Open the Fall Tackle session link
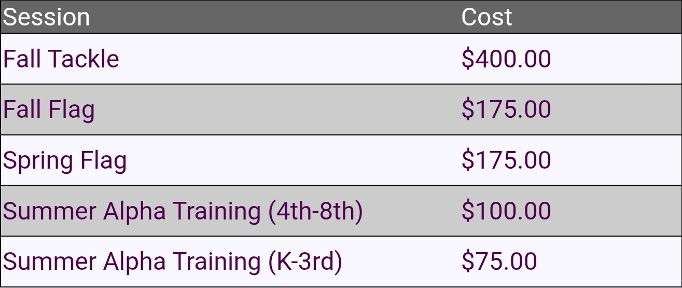 [x=61, y=59]
